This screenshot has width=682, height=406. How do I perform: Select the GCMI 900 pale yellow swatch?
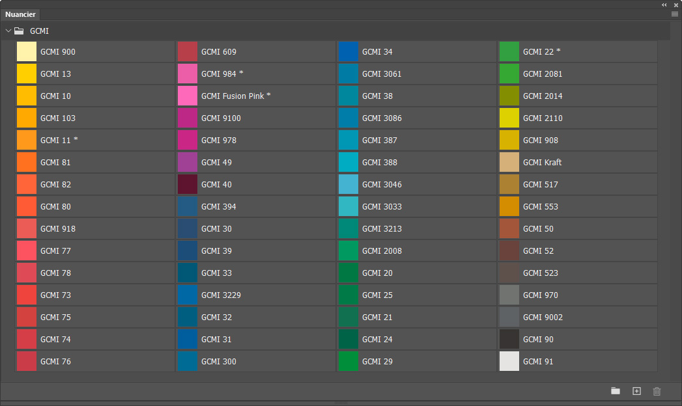[x=27, y=51]
